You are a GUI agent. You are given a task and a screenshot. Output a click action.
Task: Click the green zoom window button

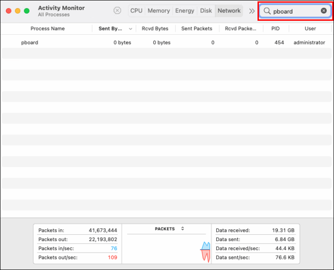[27, 11]
